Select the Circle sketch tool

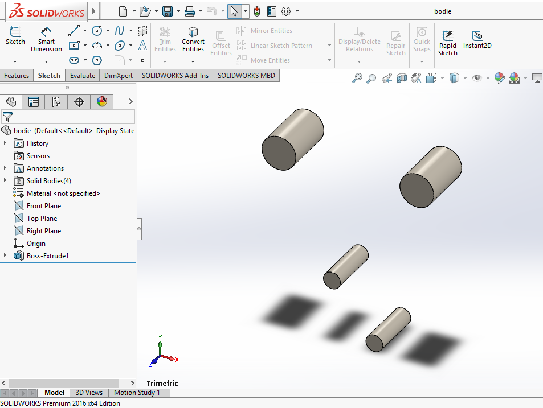coord(97,31)
